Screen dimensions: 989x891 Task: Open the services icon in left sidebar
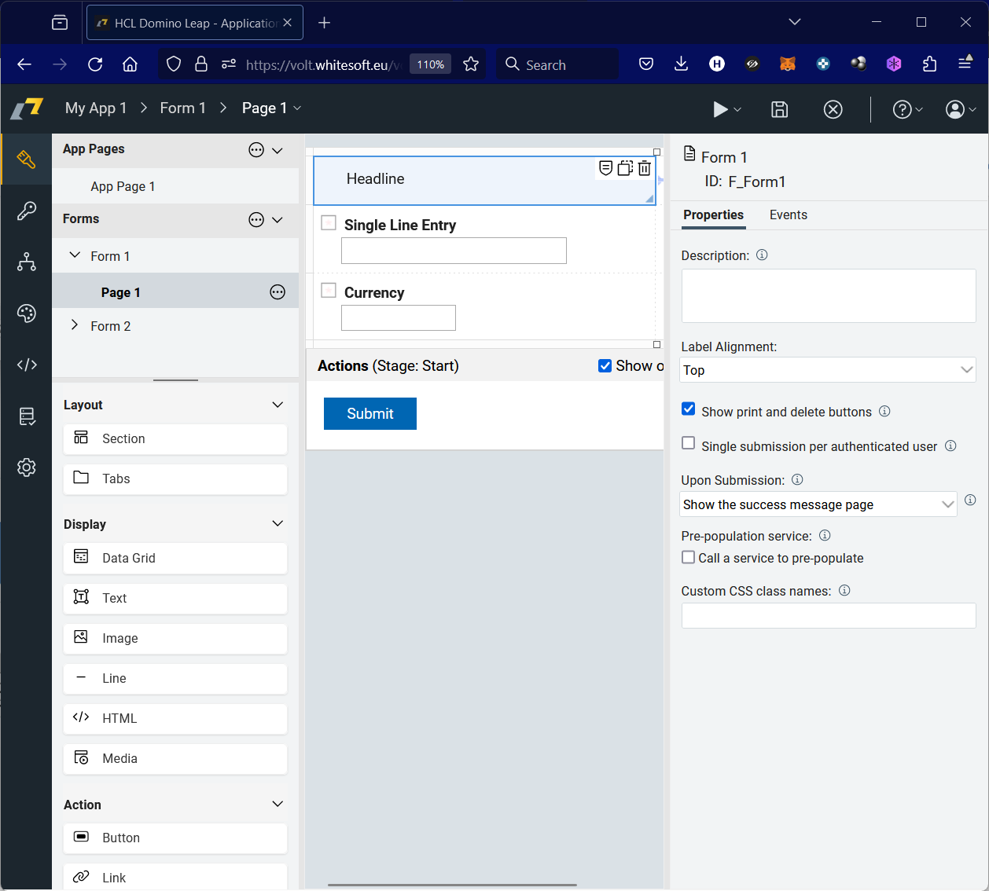(26, 417)
